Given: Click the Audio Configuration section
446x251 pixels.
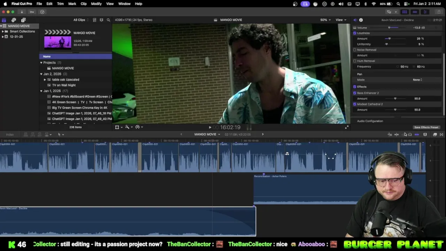Looking at the screenshot, I should [370, 121].
